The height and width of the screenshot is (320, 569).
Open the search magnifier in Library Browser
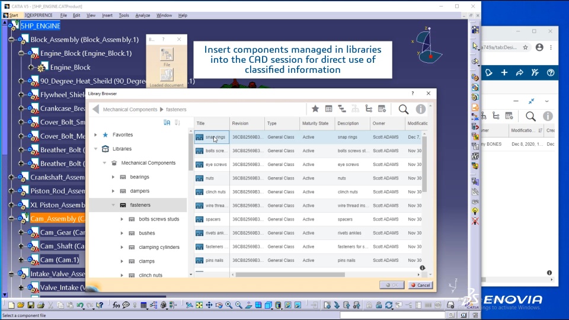pos(404,109)
